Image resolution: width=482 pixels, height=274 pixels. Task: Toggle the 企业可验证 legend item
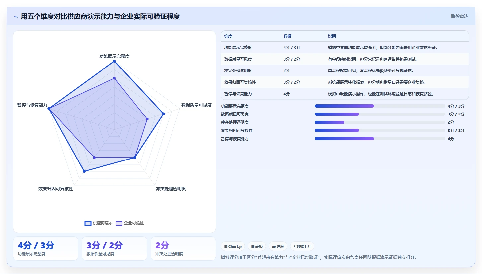coord(130,223)
